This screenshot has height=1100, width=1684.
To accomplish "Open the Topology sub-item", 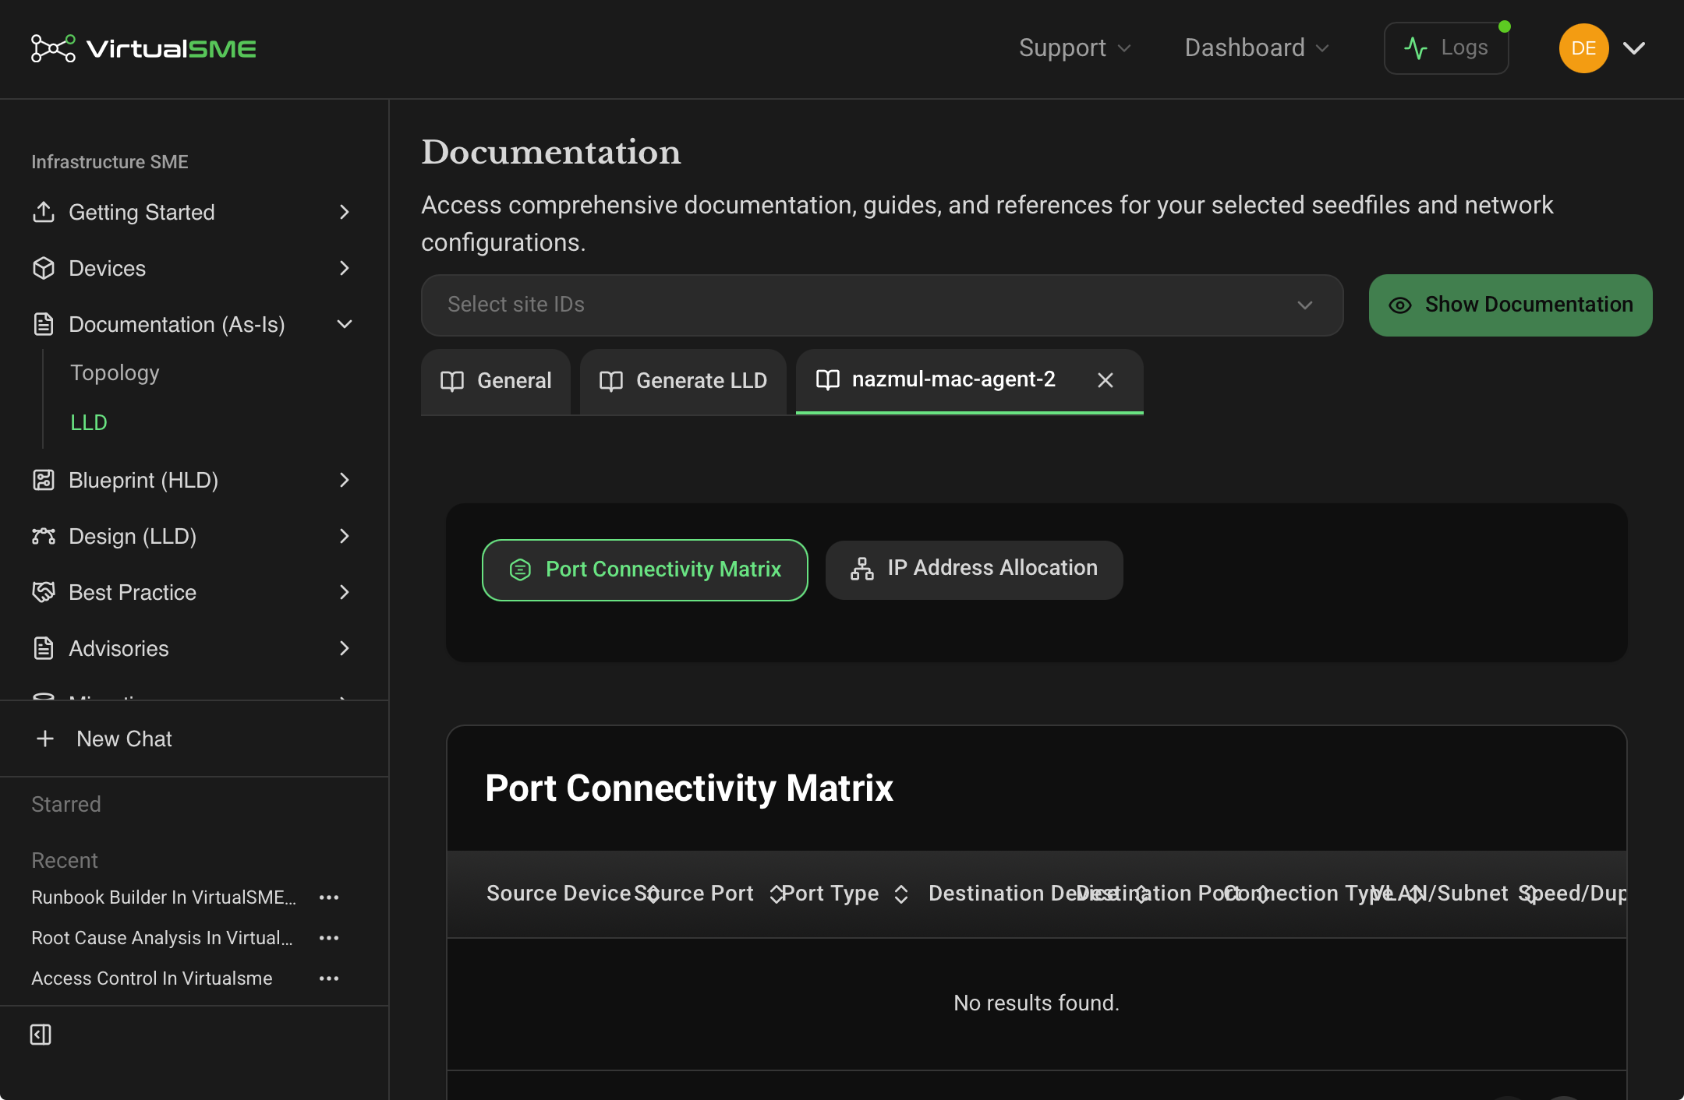I will tap(115, 373).
